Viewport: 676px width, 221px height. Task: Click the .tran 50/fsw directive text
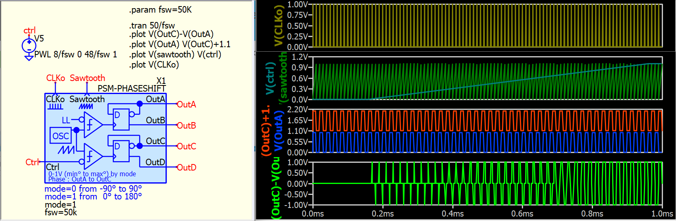tap(152, 26)
